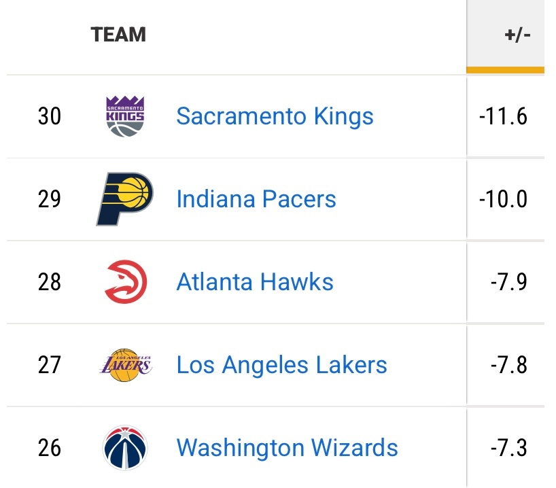The image size is (556, 488).
Task: Go to the Atlanta Hawks page
Action: coord(255,282)
